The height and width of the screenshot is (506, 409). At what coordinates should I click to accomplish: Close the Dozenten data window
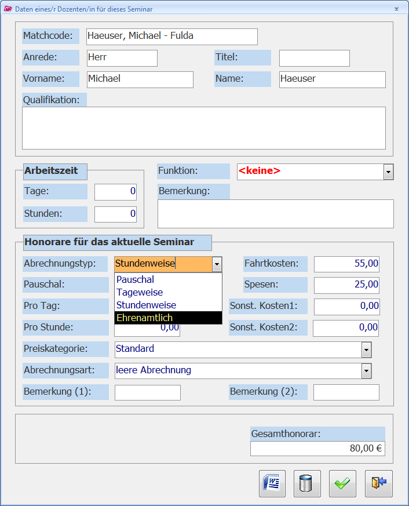pyautogui.click(x=396, y=9)
